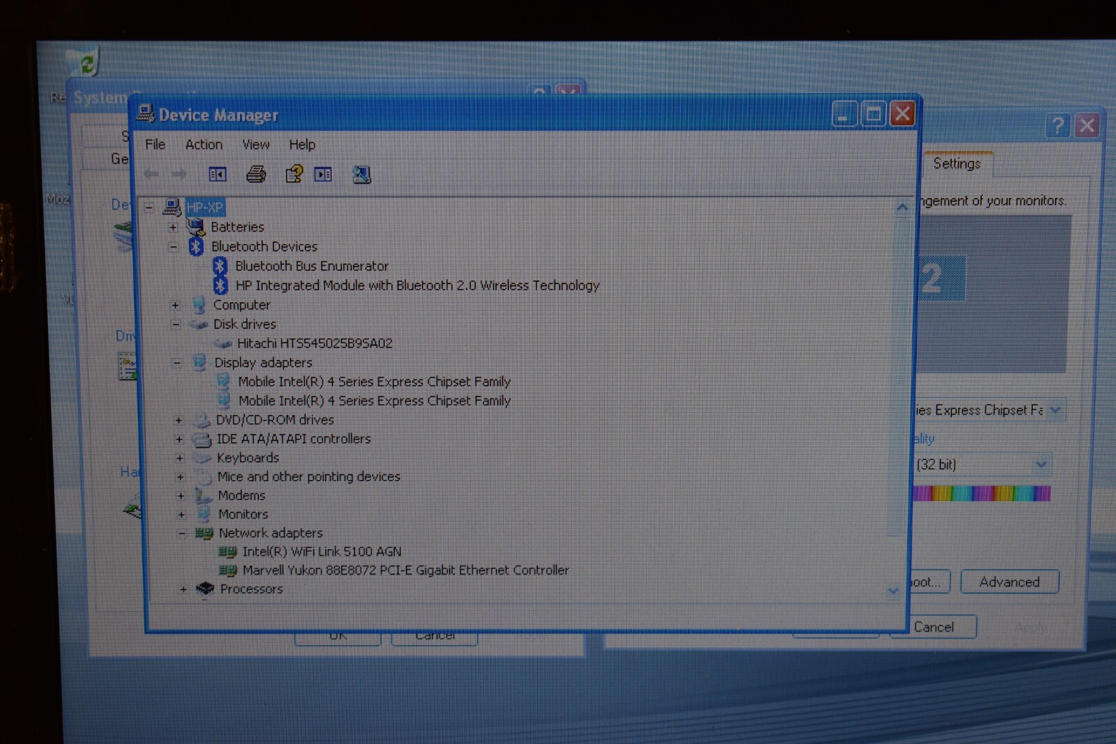Click the Keyboards category icon
The width and height of the screenshot is (1116, 744).
pyautogui.click(x=202, y=458)
